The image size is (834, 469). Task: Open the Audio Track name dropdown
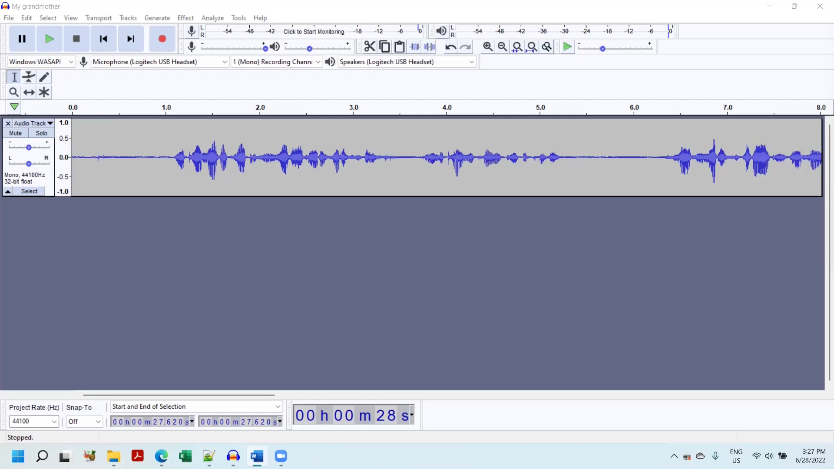[x=33, y=123]
